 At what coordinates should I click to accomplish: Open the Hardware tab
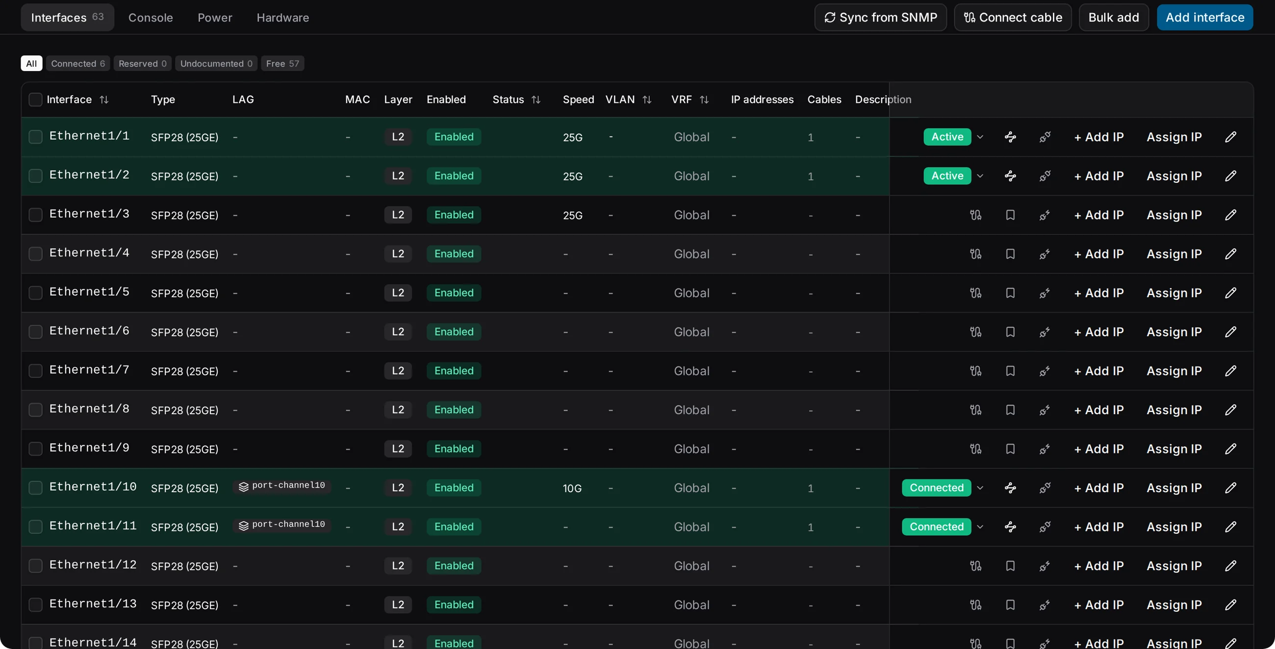click(282, 18)
